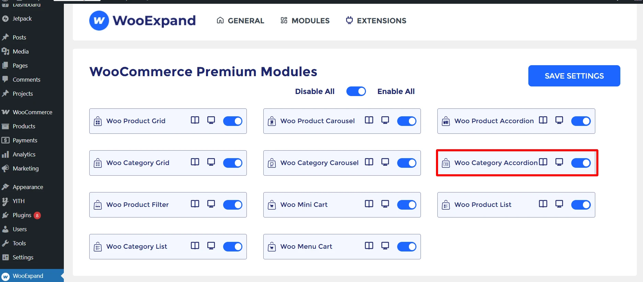Screen dimensions: 643x282
Task: Toggle the Disable All / Enable All switch
Action: pos(356,91)
